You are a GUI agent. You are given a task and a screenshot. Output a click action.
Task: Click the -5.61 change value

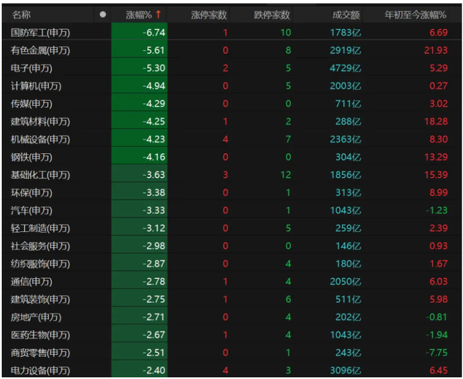tap(154, 50)
